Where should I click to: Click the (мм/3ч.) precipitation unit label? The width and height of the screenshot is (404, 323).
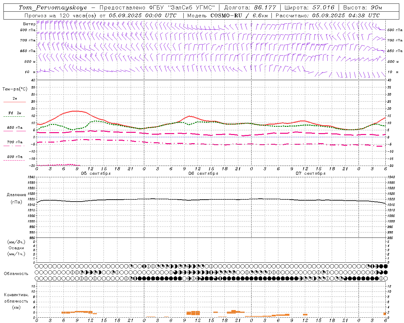[16, 242]
